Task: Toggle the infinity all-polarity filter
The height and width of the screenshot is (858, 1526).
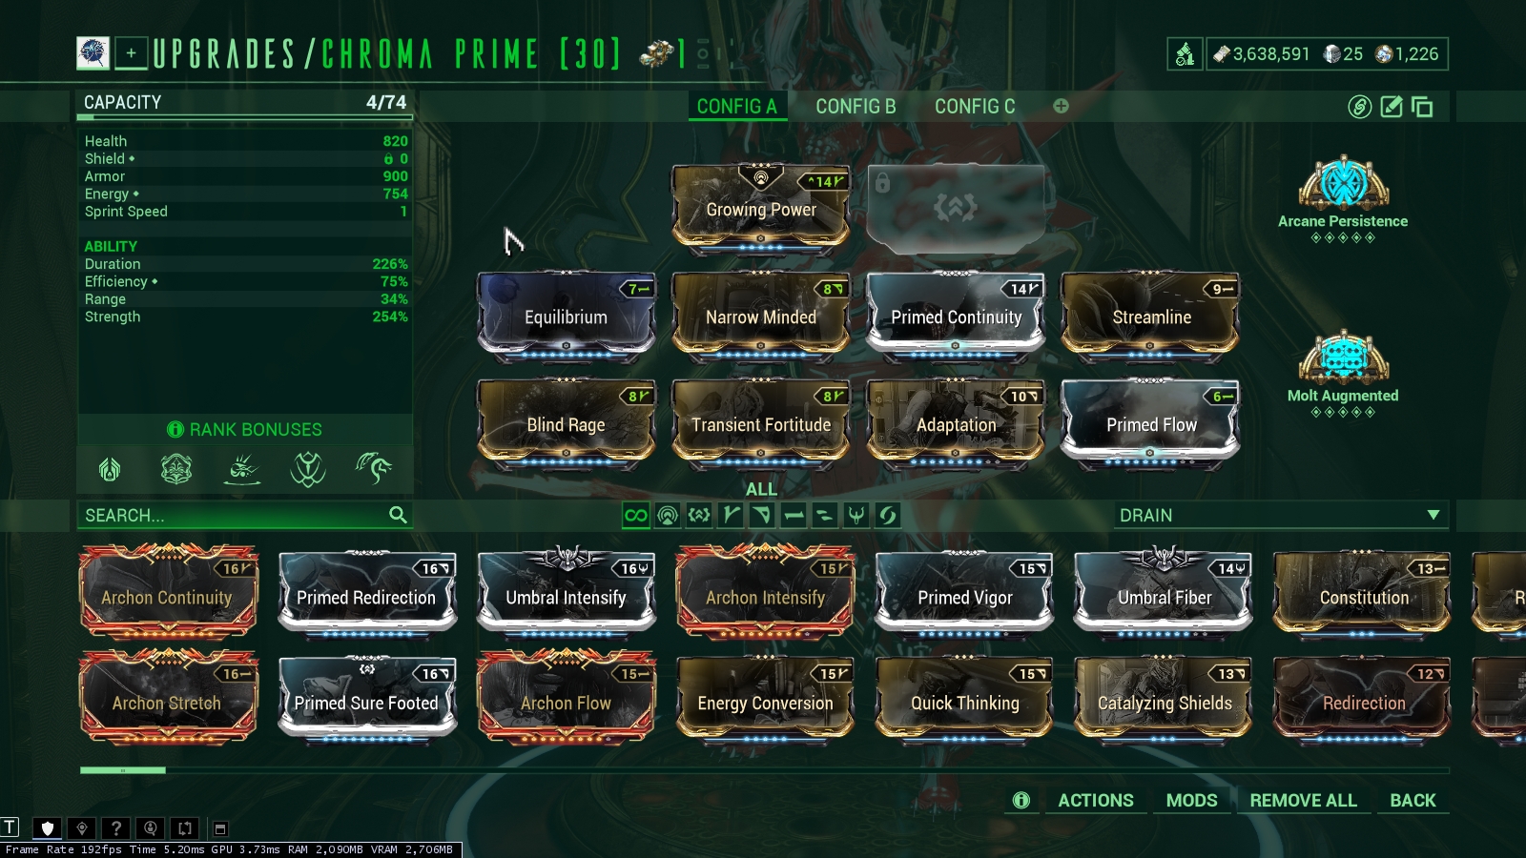Action: 635,516
